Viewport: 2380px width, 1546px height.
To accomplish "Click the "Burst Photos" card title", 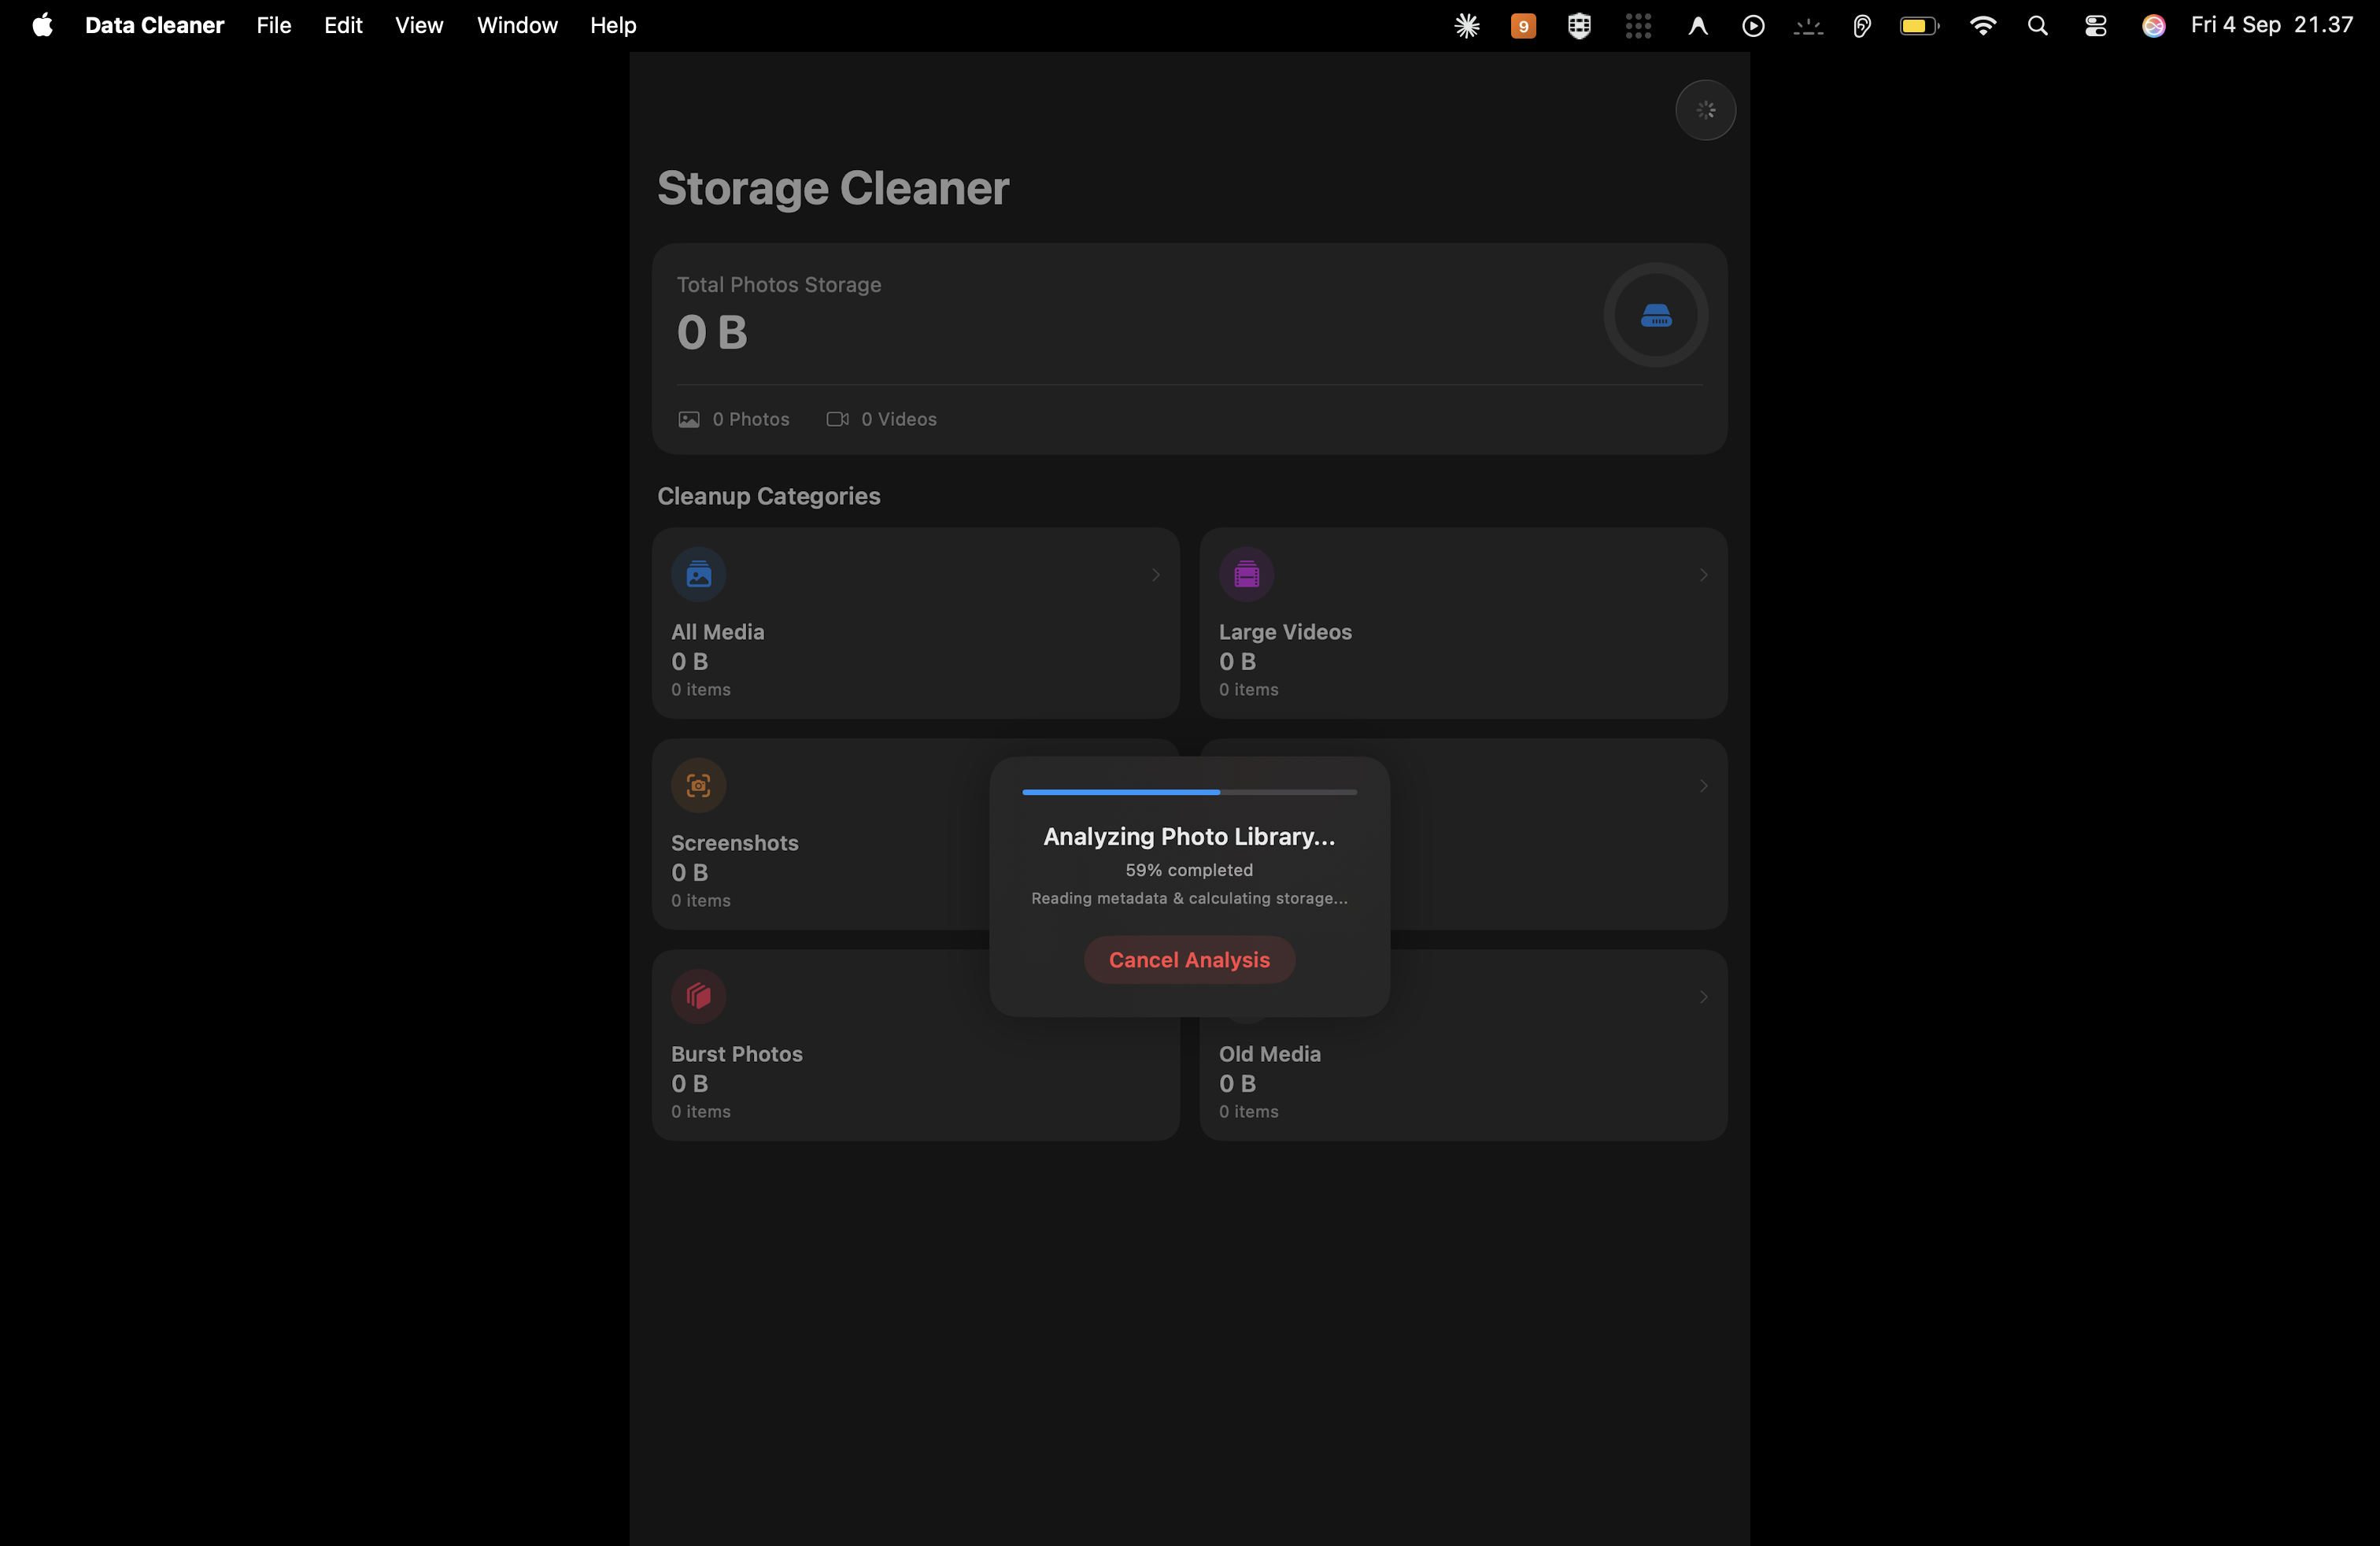I will [736, 1054].
